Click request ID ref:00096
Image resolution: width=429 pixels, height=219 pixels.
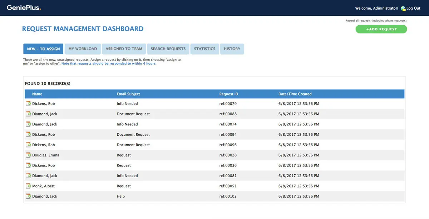point(228,145)
